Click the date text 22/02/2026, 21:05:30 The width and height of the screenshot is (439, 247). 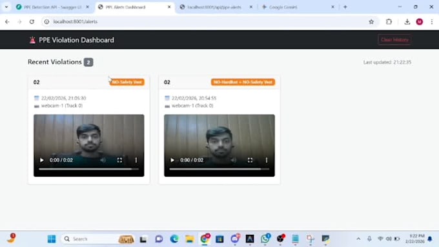tap(63, 98)
